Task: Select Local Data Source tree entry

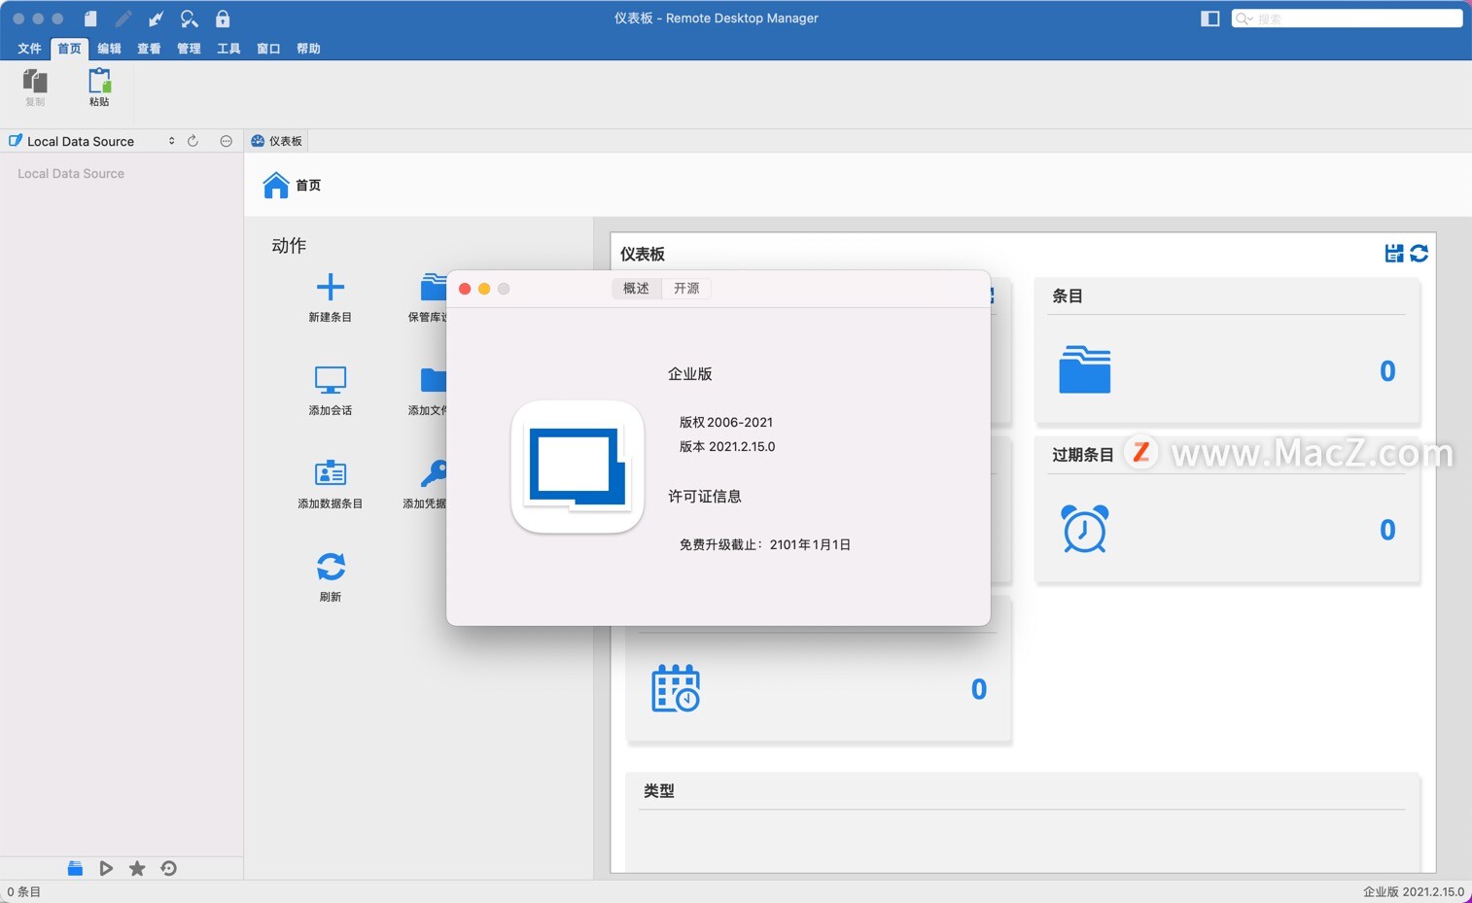Action: 71,174
